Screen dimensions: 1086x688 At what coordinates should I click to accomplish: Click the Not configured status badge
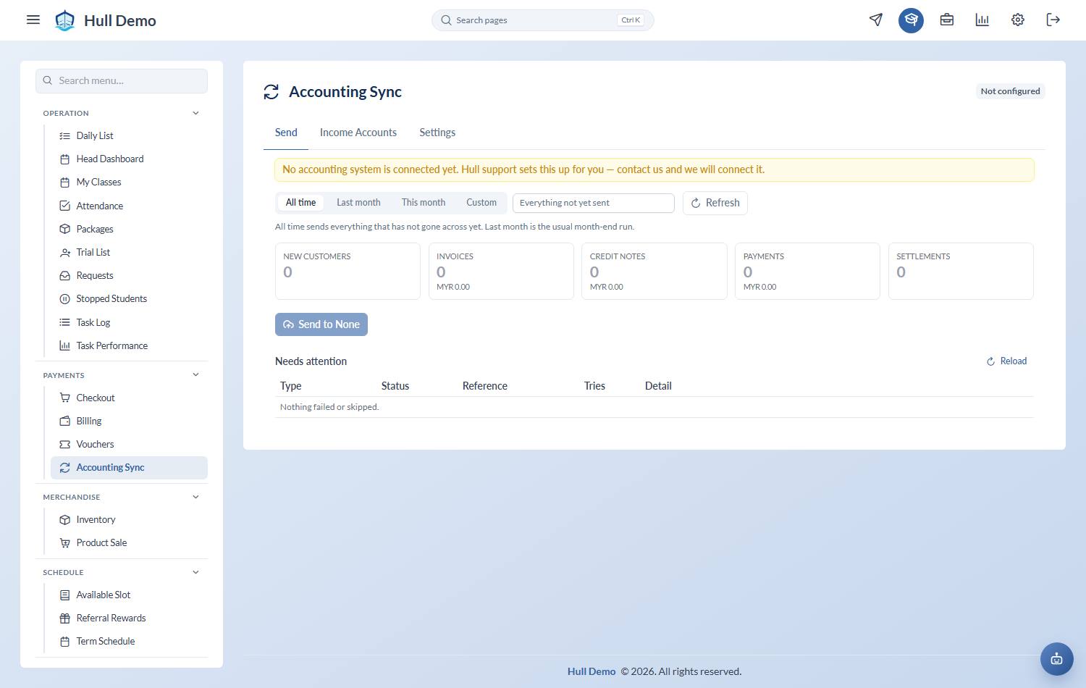(1010, 91)
